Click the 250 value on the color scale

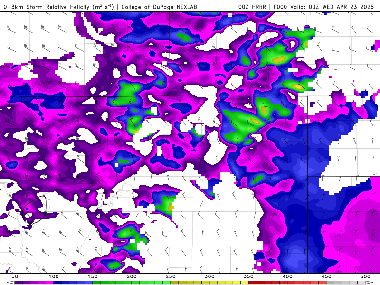pyautogui.click(x=171, y=276)
